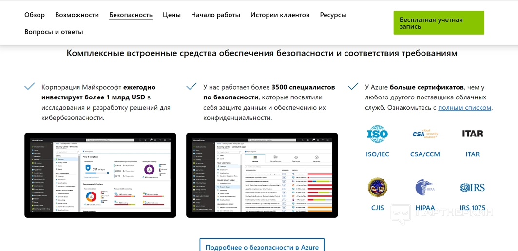518x251 pixels.
Task: Click the IRS logo icon
Action: click(x=472, y=188)
